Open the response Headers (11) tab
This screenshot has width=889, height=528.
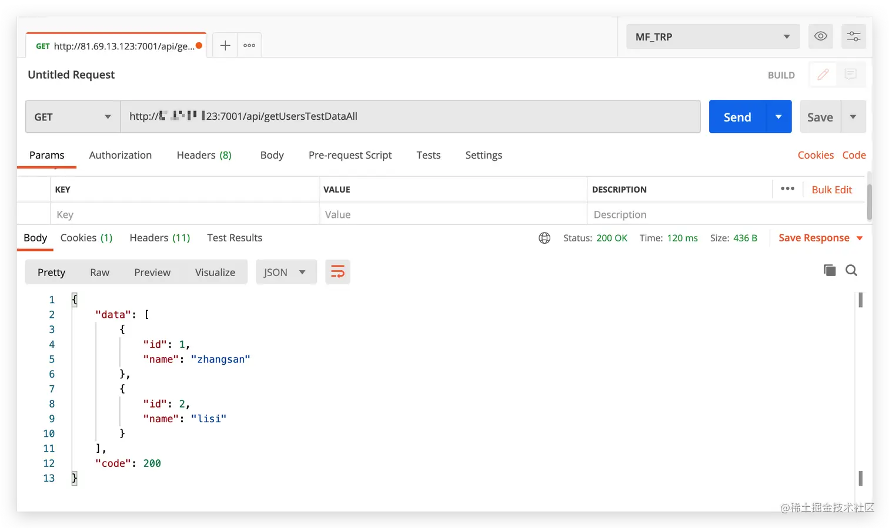[160, 238]
